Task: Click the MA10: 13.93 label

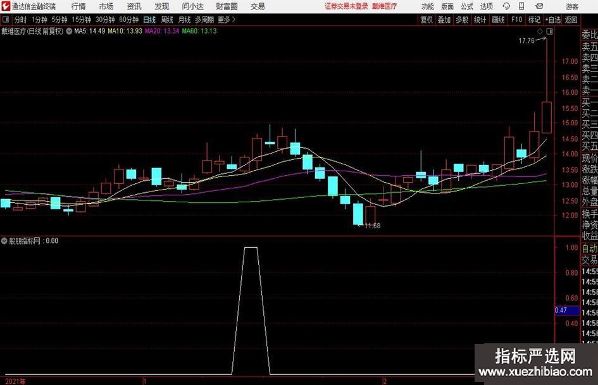Action: point(125,31)
